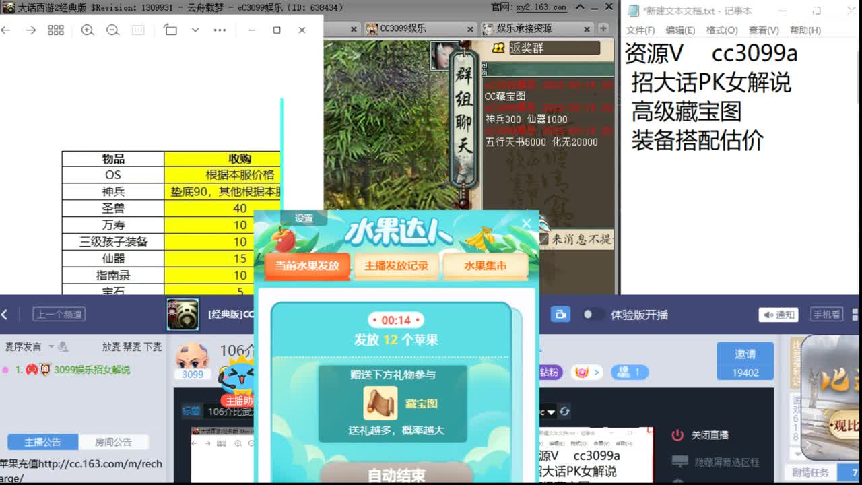This screenshot has width=862, height=485.
Task: Open the 剧情任务 tab
Action: pyautogui.click(x=810, y=472)
